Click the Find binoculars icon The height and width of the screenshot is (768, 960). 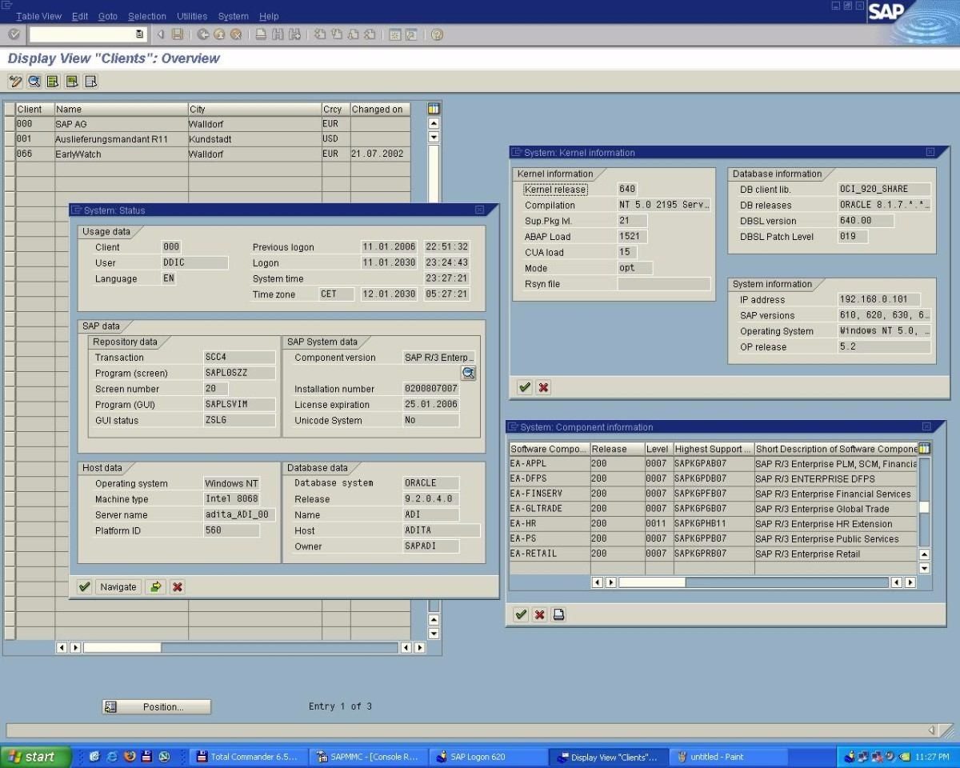(278, 34)
